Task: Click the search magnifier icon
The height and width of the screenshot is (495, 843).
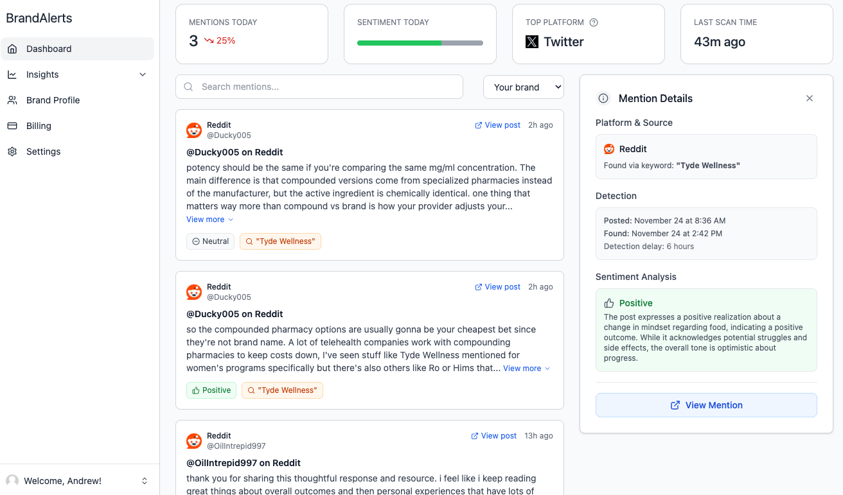Action: tap(189, 87)
